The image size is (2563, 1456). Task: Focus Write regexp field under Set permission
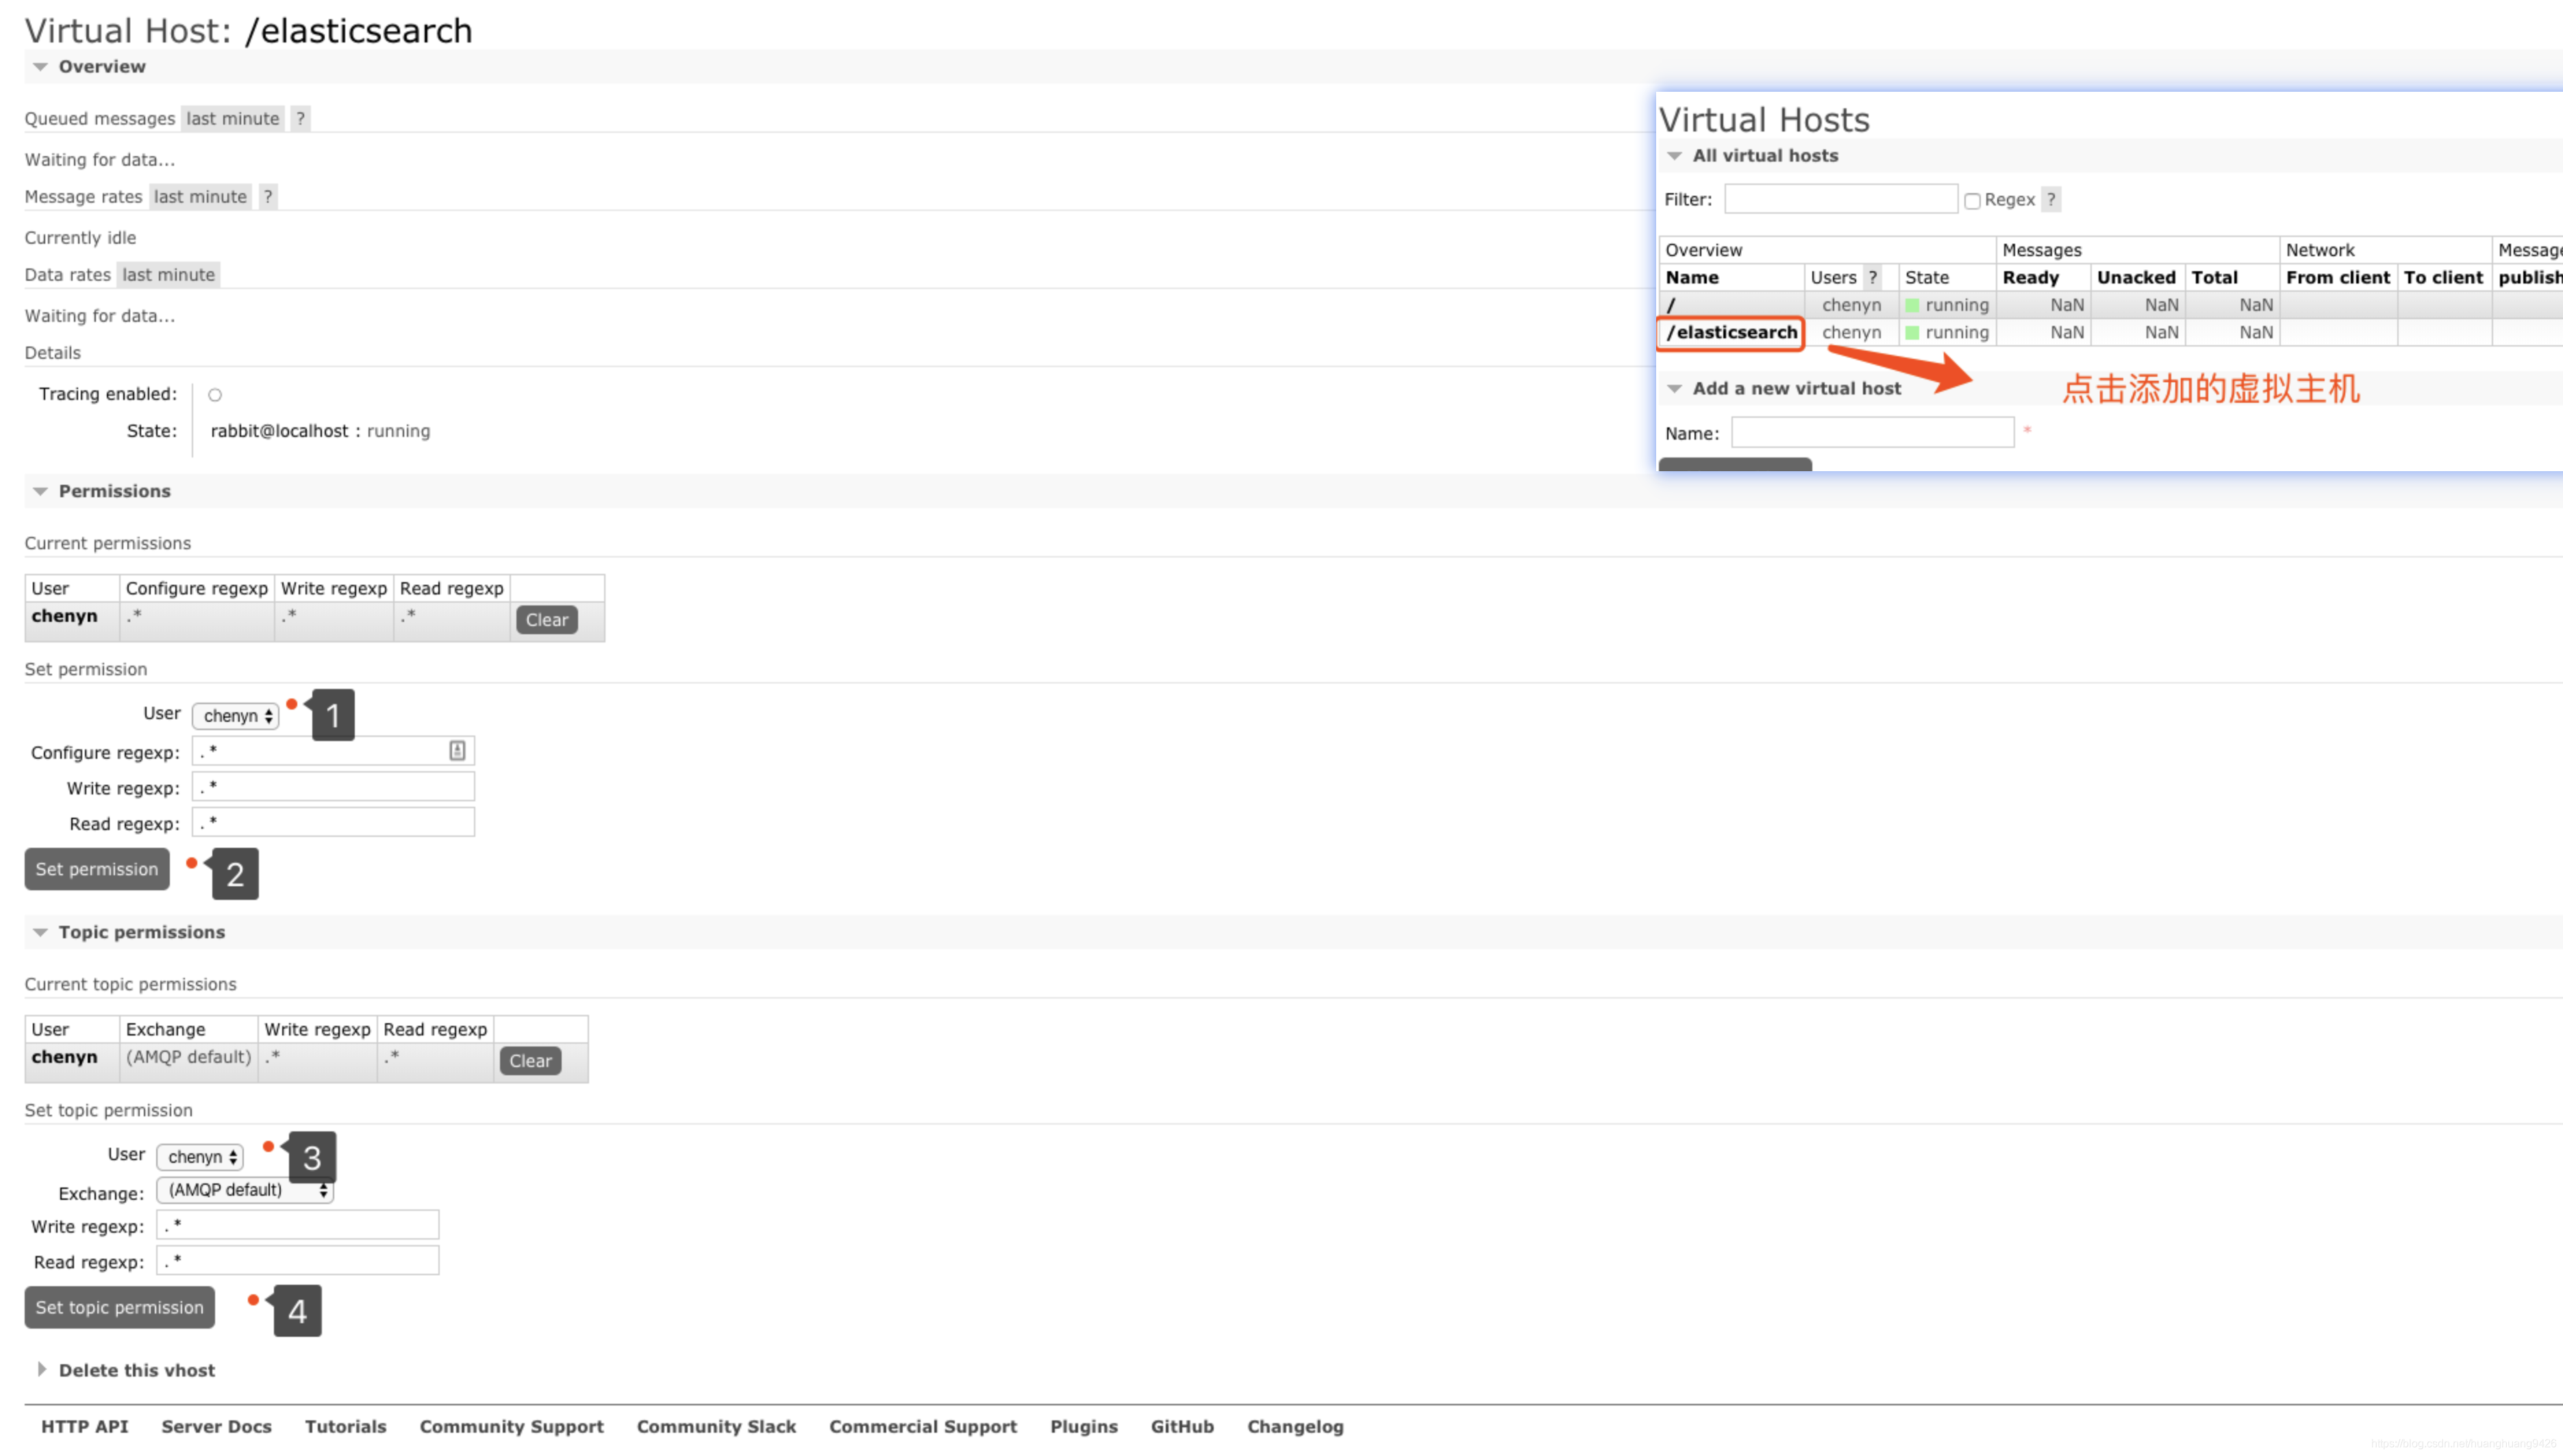click(333, 787)
